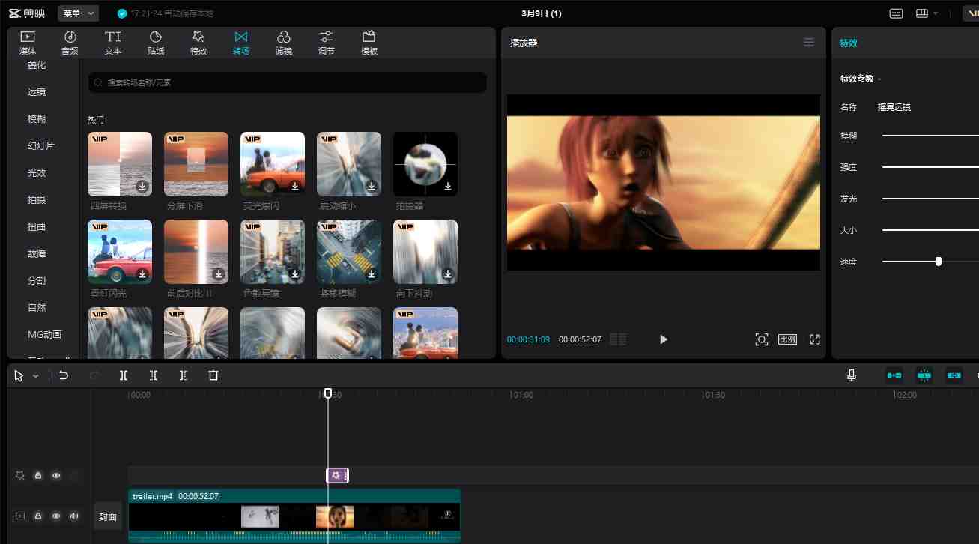Screen dimensions: 979x544
Task: Switch to the 特效 (Effects) tab
Action: (x=198, y=42)
